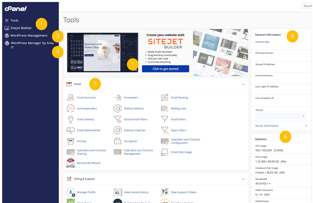The width and height of the screenshot is (313, 203).
Task: Click the Email Accounts icon
Action: pyautogui.click(x=70, y=97)
